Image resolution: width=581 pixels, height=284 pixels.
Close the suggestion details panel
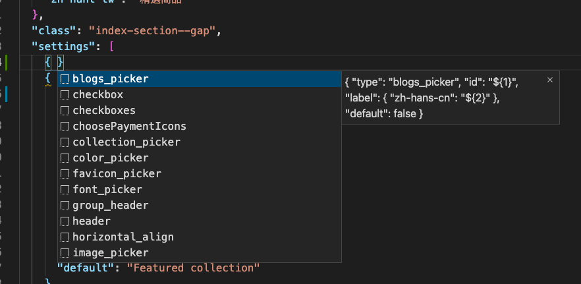pos(550,80)
